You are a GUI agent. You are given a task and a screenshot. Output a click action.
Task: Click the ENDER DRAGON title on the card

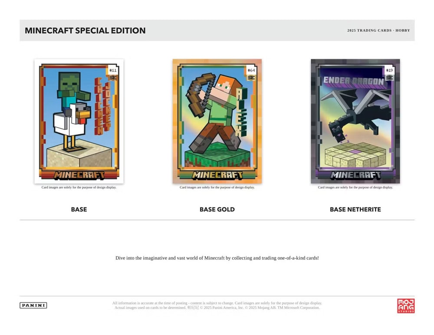[x=353, y=81]
